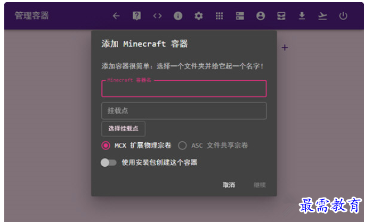Click the 继续 button

point(259,185)
